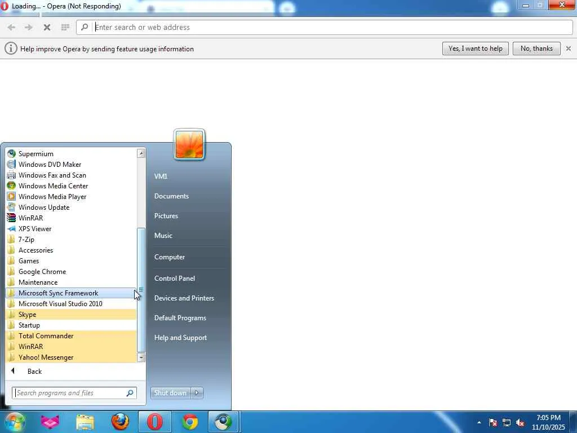Show hidden tray icons arrow
Viewport: 577px width, 433px height.
[479, 423]
